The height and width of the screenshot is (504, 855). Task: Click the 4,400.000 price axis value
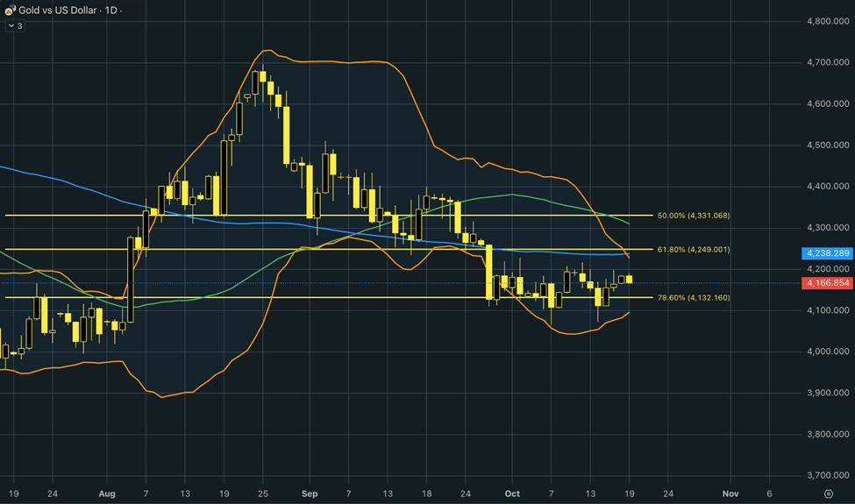click(x=828, y=186)
